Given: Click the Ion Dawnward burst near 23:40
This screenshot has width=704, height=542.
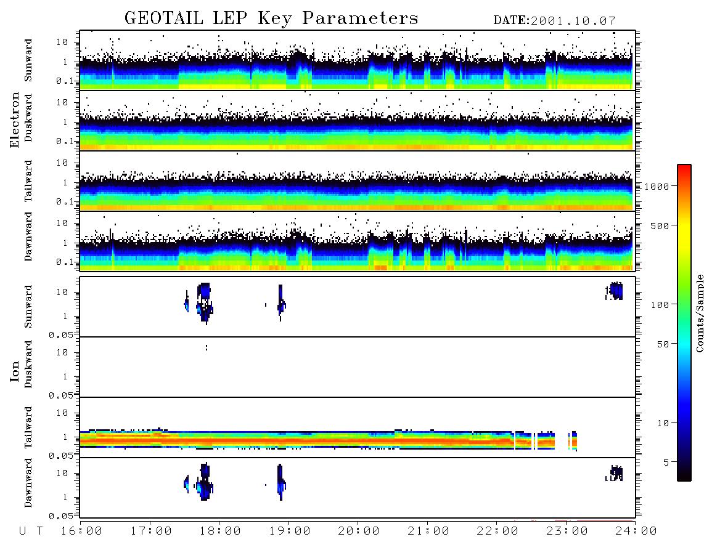Looking at the screenshot, I should coord(615,474).
